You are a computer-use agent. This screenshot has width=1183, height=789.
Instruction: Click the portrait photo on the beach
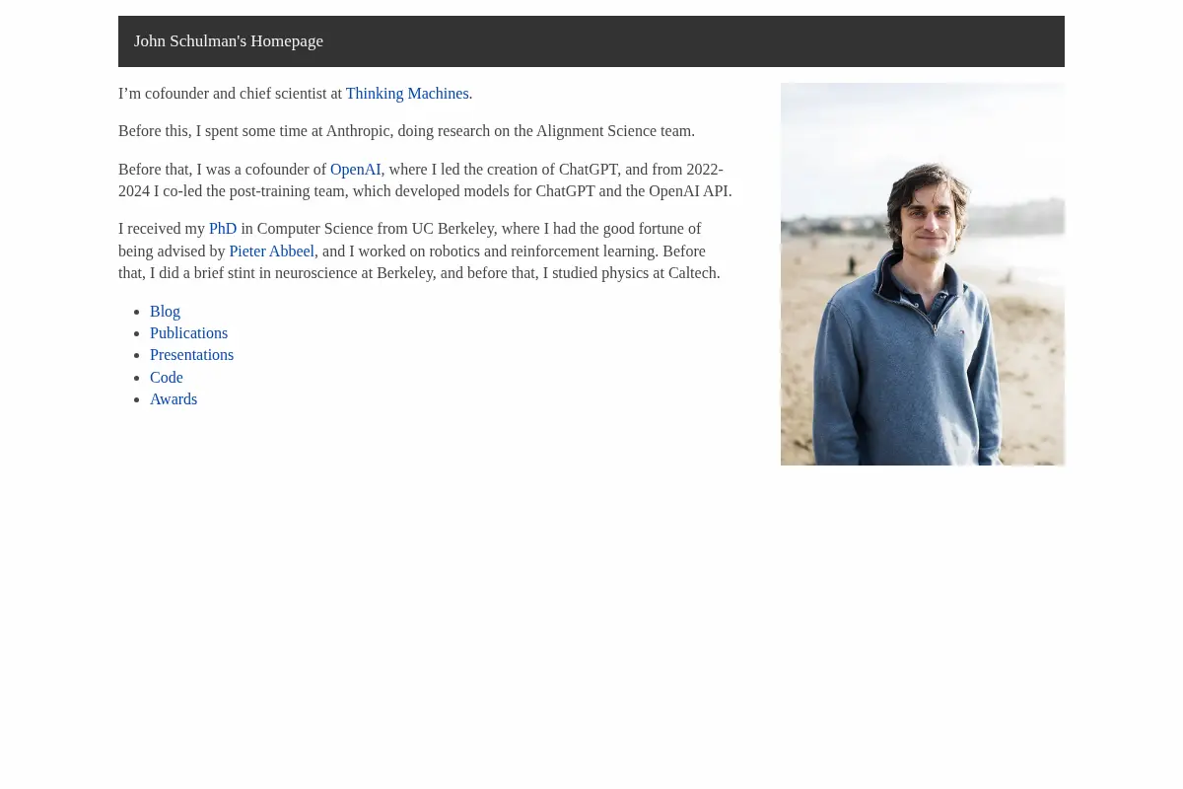923,274
